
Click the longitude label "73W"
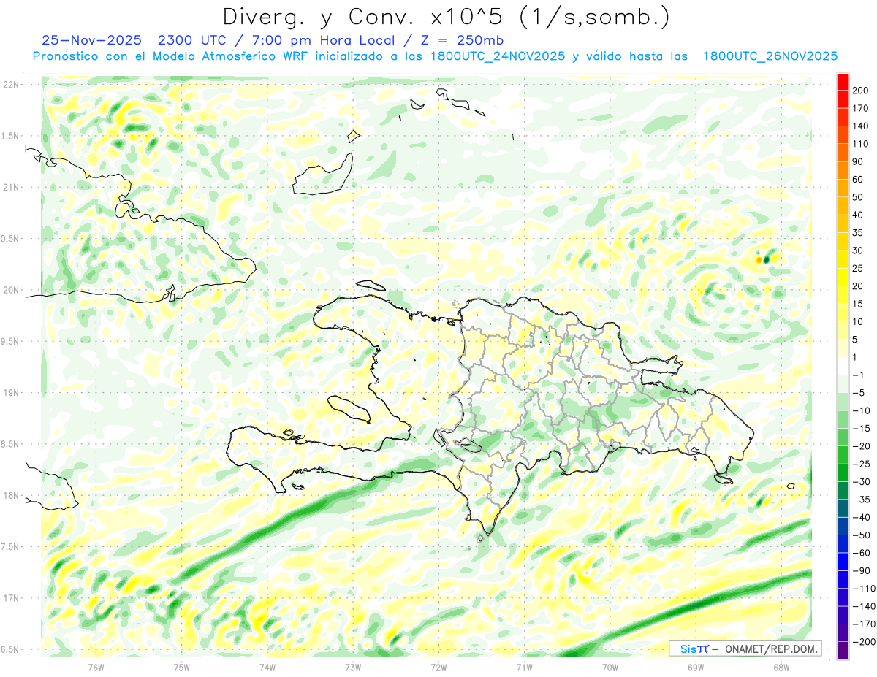click(x=353, y=668)
